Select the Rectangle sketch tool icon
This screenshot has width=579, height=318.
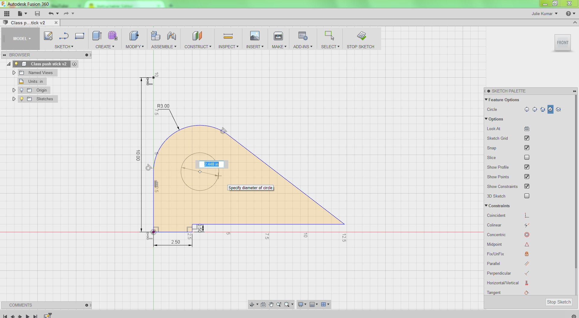(80, 36)
